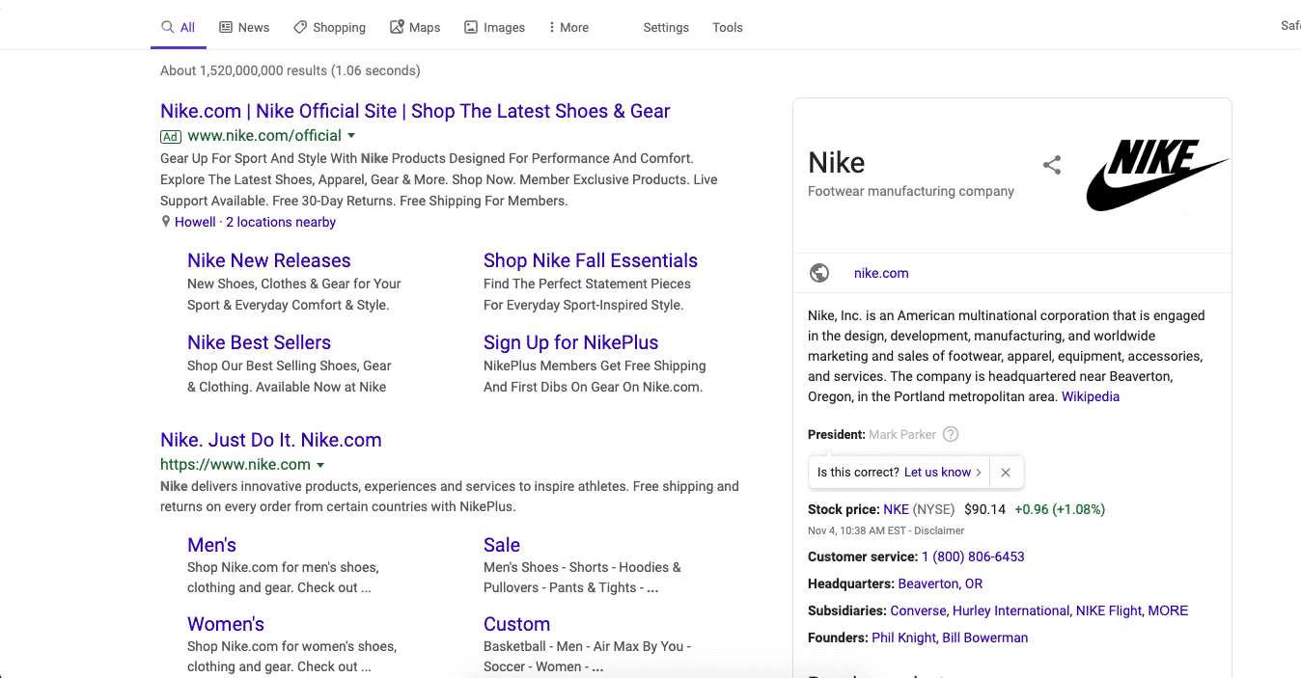Open Sign Up for NikePlus sitelink
The image size is (1301, 678).
(x=570, y=342)
